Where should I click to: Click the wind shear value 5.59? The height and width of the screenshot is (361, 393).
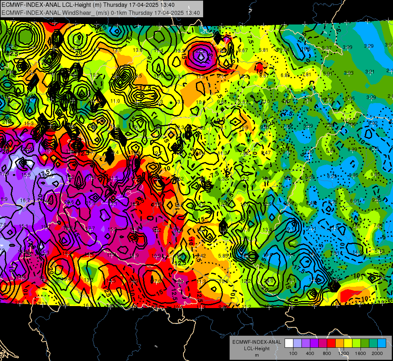tap(308, 126)
